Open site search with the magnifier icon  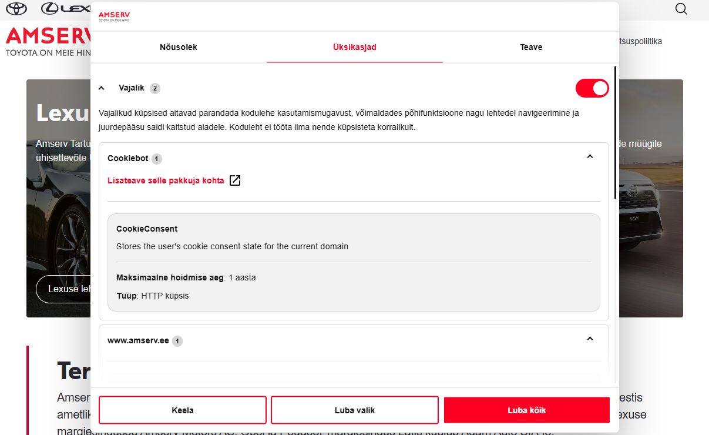[681, 9]
